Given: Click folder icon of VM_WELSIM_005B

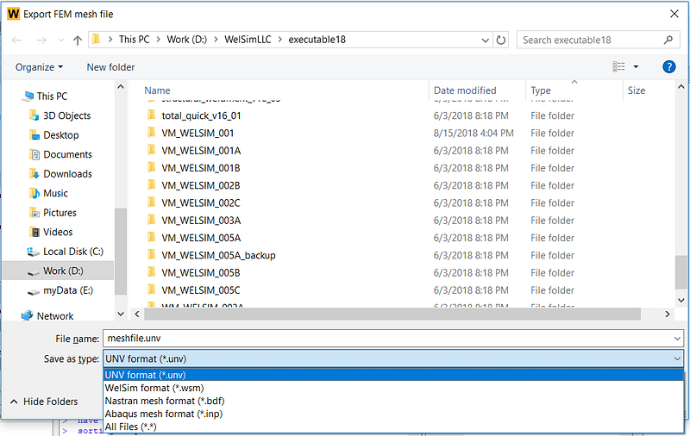Looking at the screenshot, I should click(x=152, y=272).
